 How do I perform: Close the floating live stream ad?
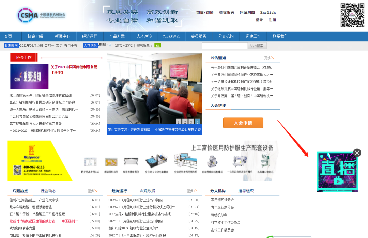(x=357, y=153)
